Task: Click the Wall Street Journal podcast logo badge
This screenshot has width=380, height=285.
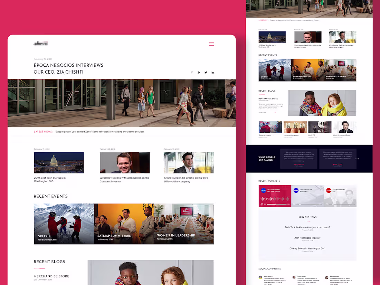Action: pyautogui.click(x=264, y=190)
